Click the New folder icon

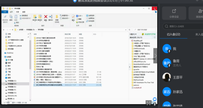(57, 17)
